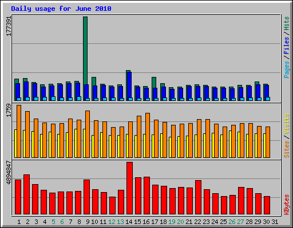The height and width of the screenshot is (228, 293).
Task: Click day 14 on the x-axis
Action: tap(129, 222)
